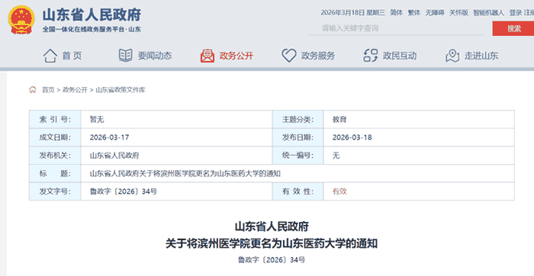534x276 pixels.
Task: Select the 统一编号 value 无
Action: tap(336, 156)
